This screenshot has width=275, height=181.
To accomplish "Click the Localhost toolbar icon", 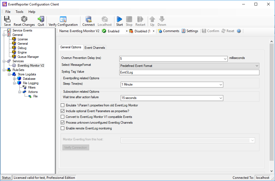I will [x=105, y=21].
